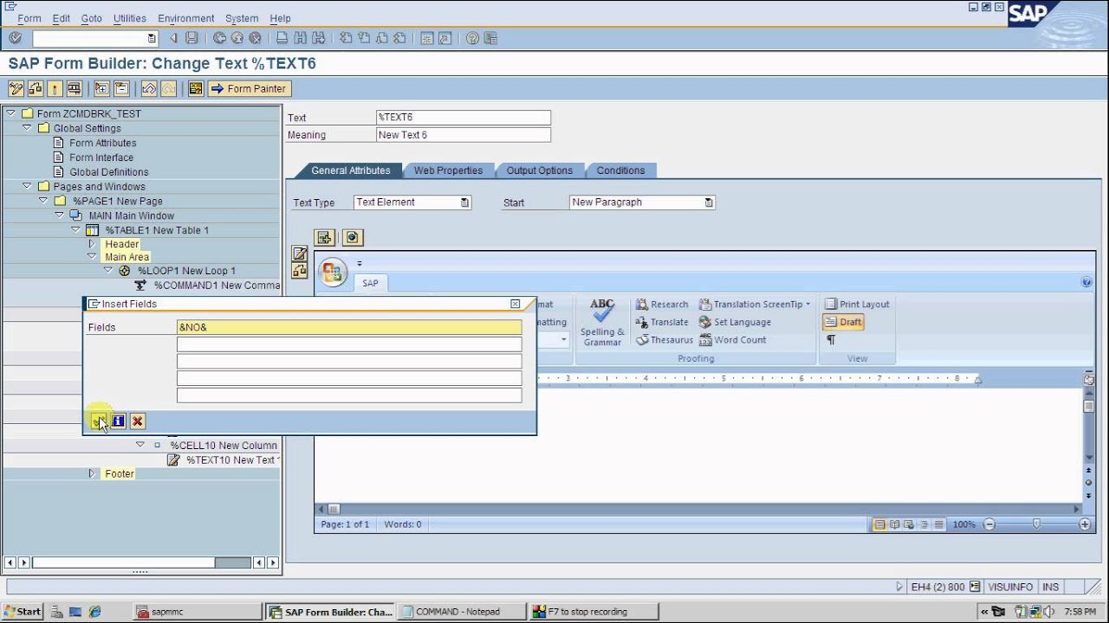
Task: Collapse the Pages and Windows node
Action: point(26,186)
